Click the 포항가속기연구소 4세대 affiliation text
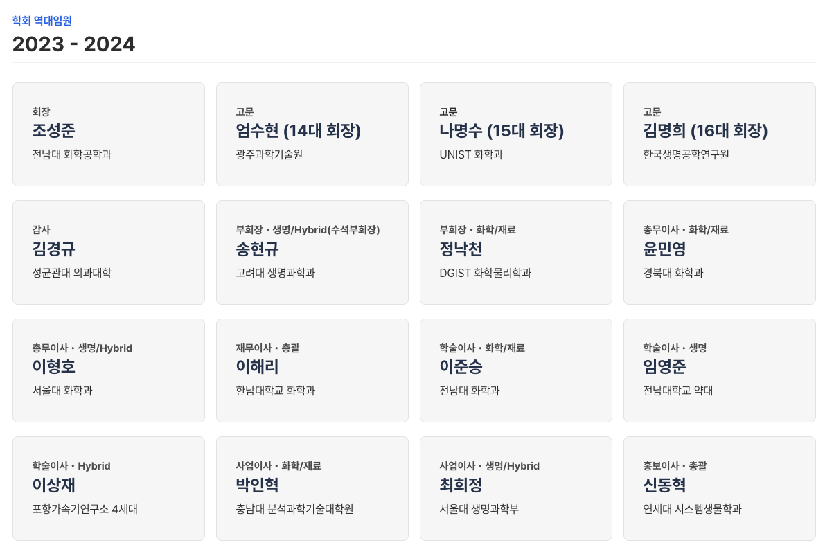825x554 pixels. (x=85, y=509)
